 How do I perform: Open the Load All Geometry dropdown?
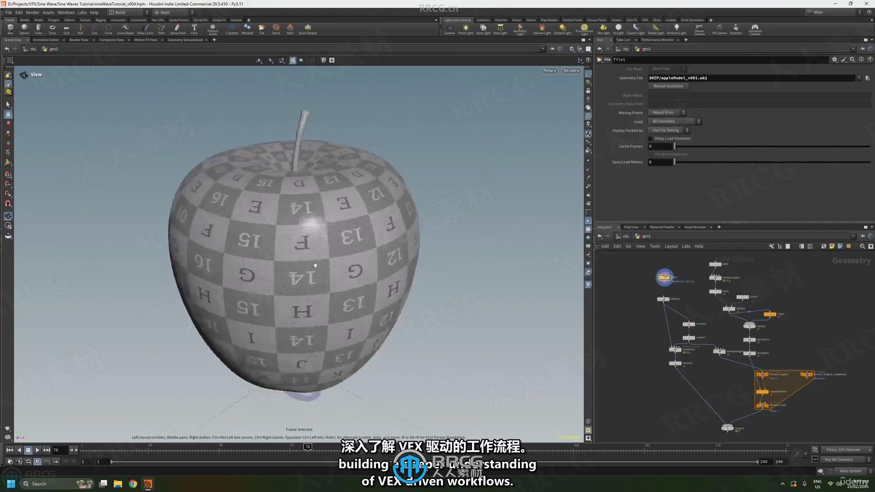(675, 121)
